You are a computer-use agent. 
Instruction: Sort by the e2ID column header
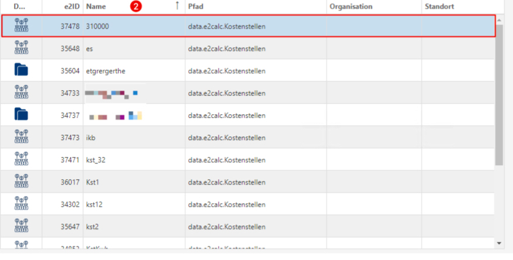[x=72, y=6]
